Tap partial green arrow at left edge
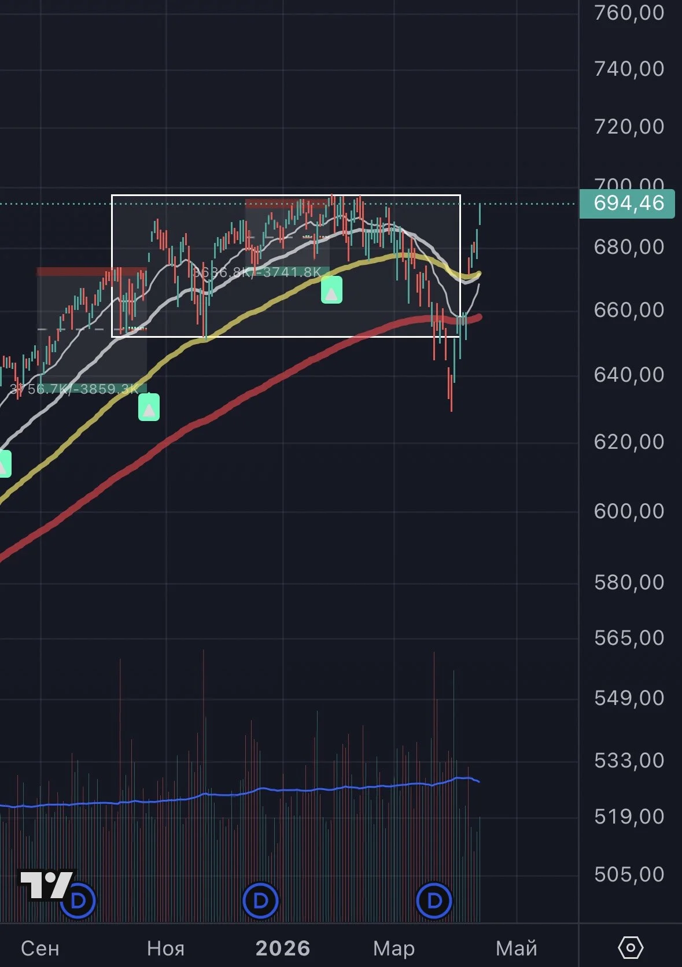Screen dimensions: 682x967 coord(5,464)
